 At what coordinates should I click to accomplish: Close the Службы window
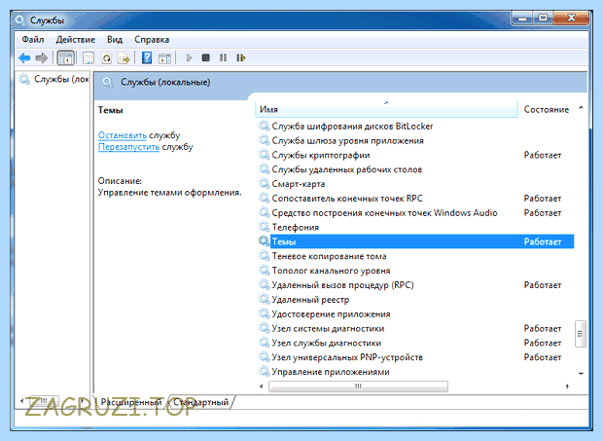point(571,18)
